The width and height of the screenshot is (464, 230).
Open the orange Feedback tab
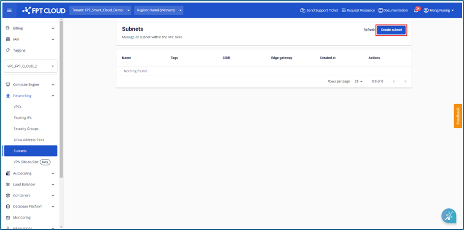(458, 115)
